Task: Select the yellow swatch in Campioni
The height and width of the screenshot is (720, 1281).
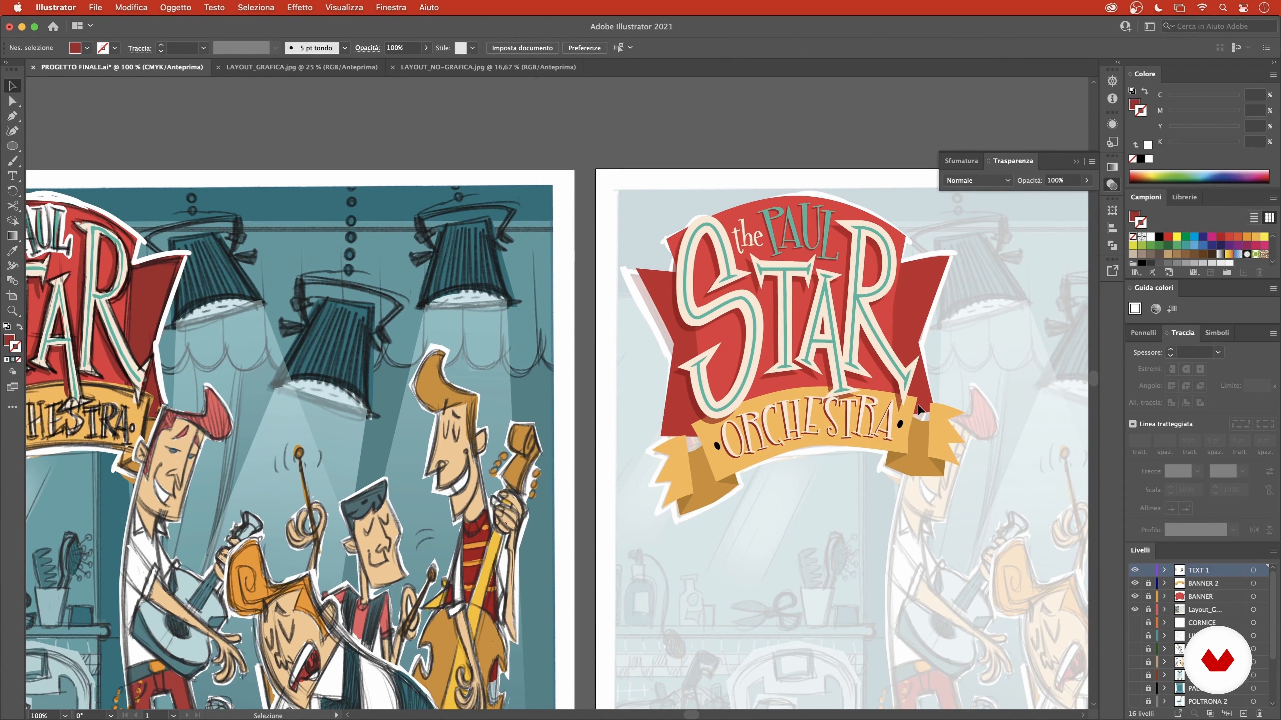Action: click(1177, 237)
